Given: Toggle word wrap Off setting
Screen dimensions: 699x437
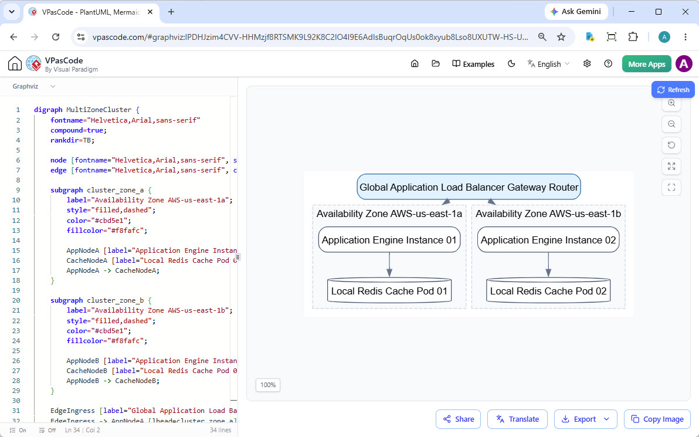Looking at the screenshot, I should coord(47,431).
